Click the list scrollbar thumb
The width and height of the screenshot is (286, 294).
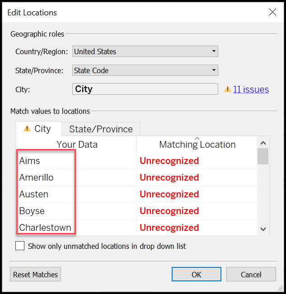tap(263, 155)
